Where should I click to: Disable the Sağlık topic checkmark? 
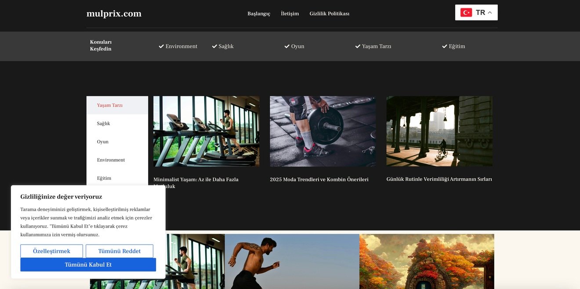[214, 46]
